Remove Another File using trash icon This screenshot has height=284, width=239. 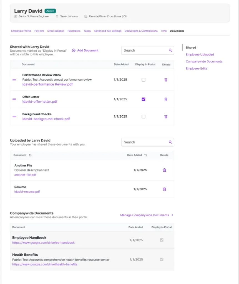[164, 170]
